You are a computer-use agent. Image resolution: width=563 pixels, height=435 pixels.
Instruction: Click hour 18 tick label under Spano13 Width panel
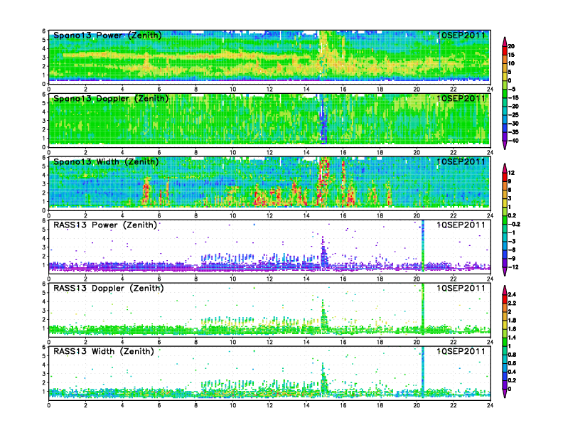tap(380, 215)
